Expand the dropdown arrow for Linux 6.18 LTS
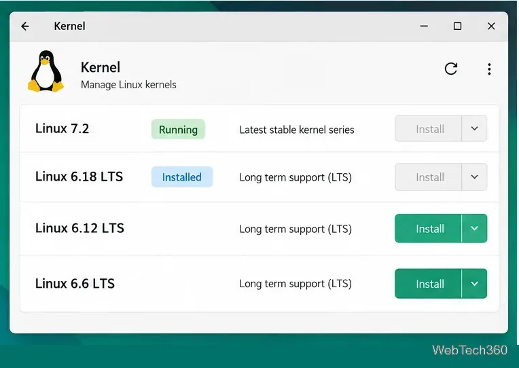The image size is (519, 368). [474, 177]
